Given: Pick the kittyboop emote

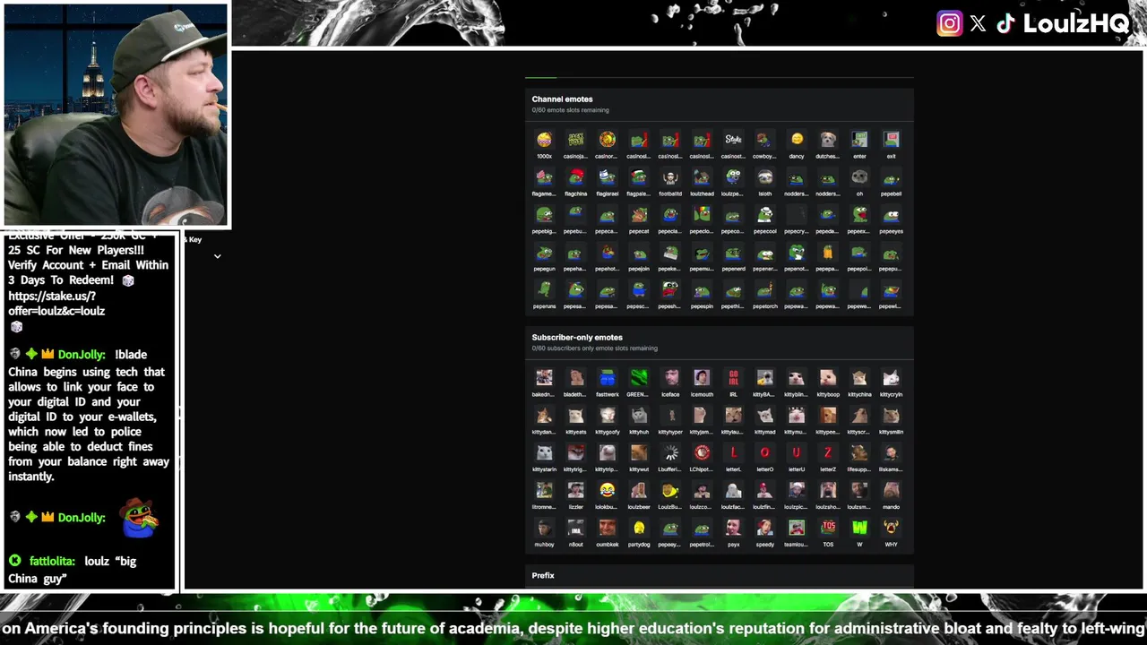Looking at the screenshot, I should pyautogui.click(x=828, y=378).
